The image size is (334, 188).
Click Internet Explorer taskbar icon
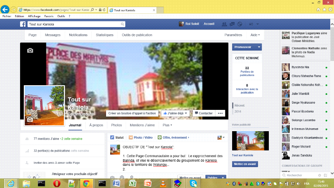[11, 183]
